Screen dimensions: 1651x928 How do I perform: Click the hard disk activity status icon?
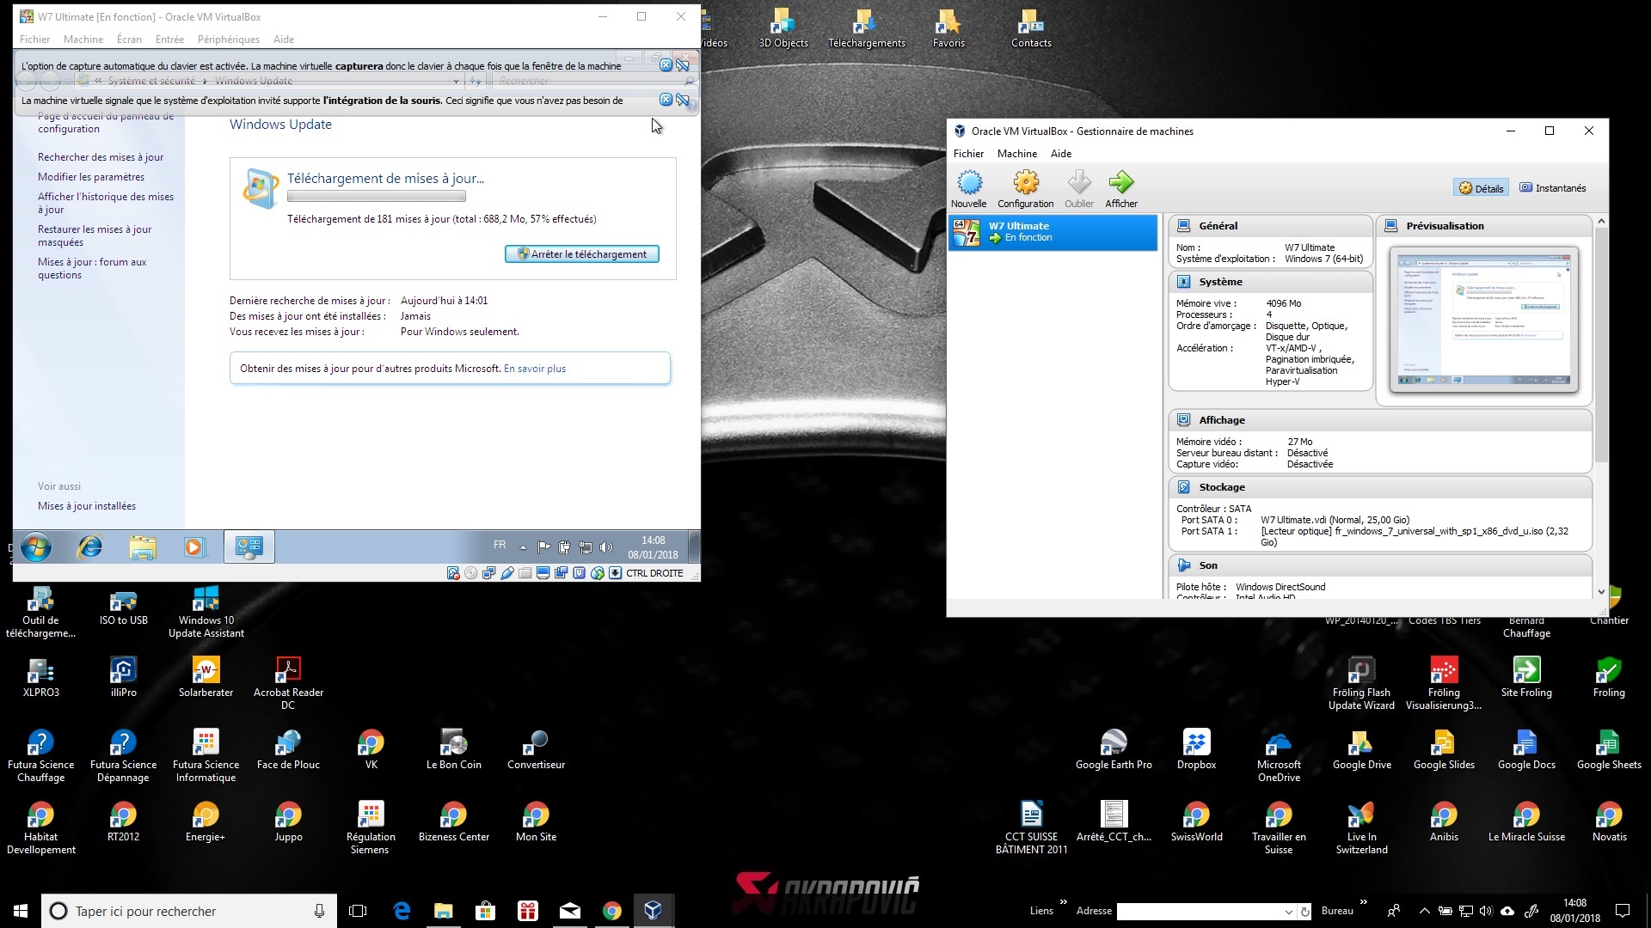tap(453, 573)
